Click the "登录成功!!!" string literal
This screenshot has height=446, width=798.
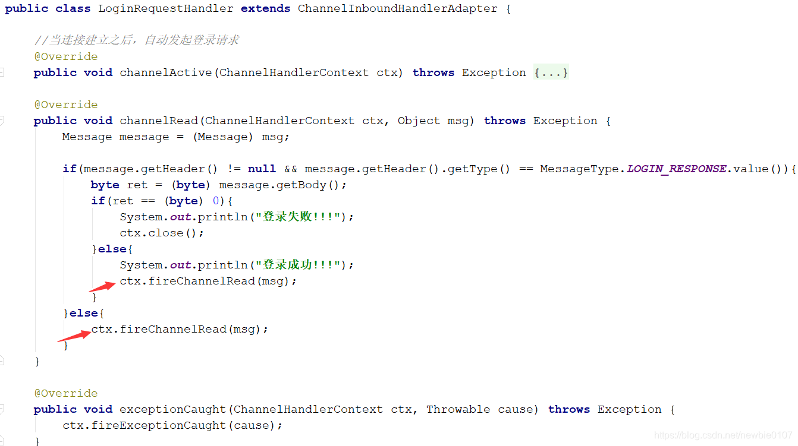pos(299,265)
